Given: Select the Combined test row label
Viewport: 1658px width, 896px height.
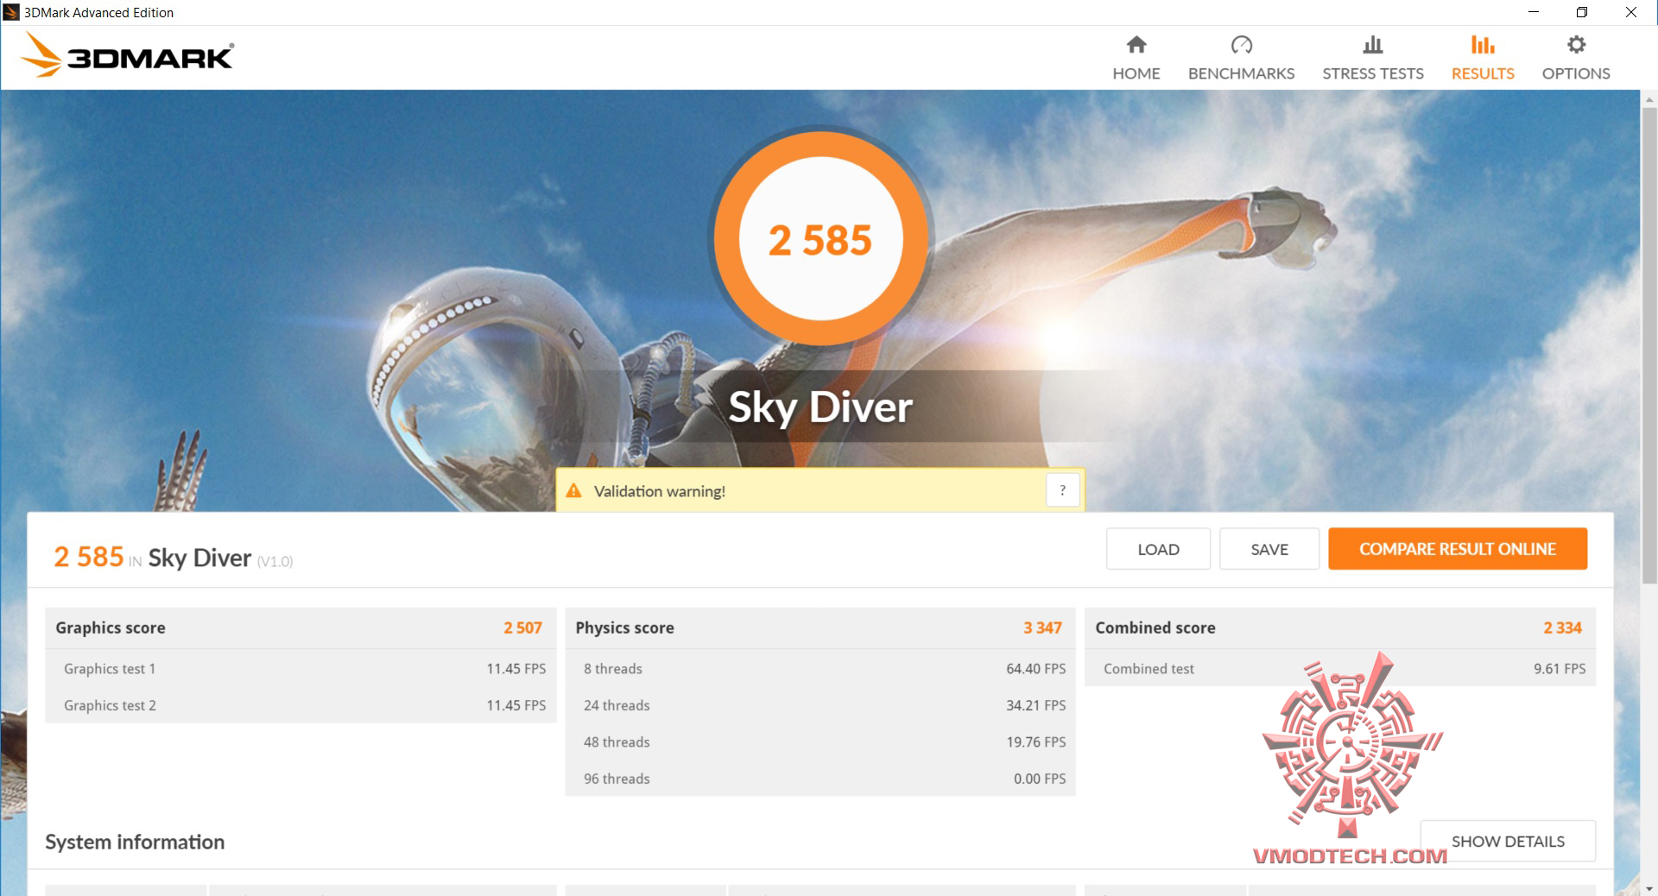Looking at the screenshot, I should click(1149, 669).
